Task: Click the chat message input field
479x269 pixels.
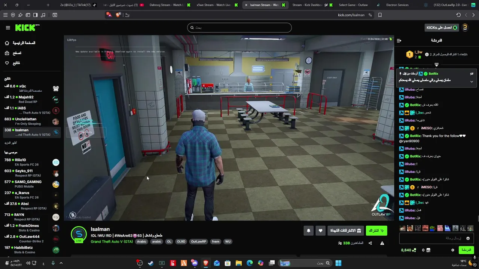Action: 437,238
